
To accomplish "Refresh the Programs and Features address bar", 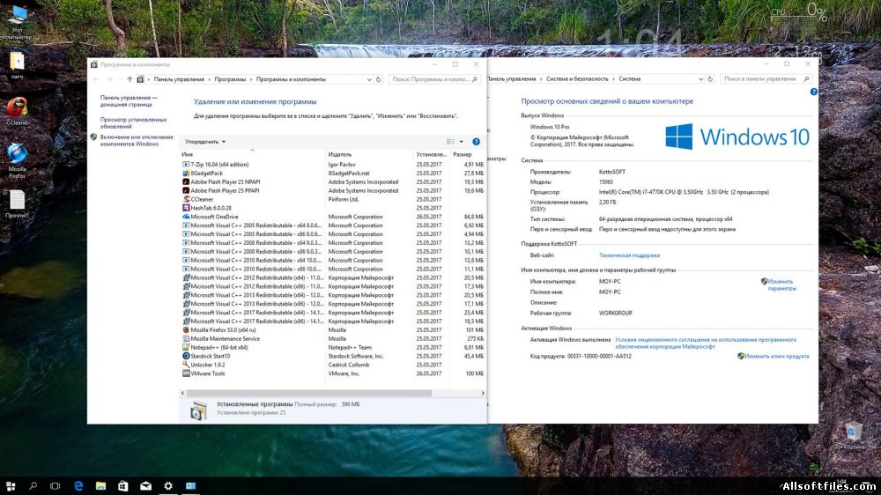I will coord(379,79).
